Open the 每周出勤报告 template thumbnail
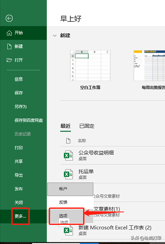Screen dimensions: 165x244 [x=149, y=65]
